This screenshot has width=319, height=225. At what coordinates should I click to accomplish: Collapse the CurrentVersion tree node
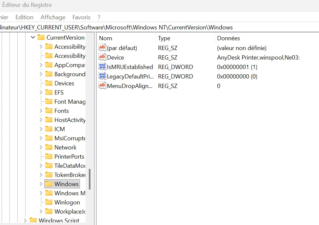(33, 38)
